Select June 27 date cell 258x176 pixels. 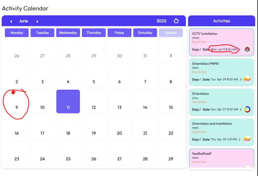coord(119,153)
